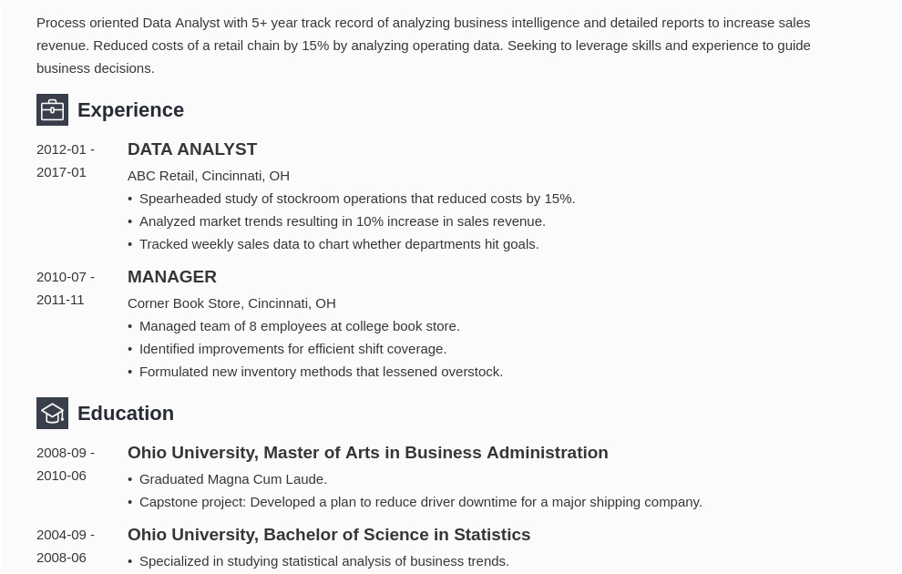Image resolution: width=902 pixels, height=574 pixels.
Task: Select the Education section heading
Action: point(126,414)
